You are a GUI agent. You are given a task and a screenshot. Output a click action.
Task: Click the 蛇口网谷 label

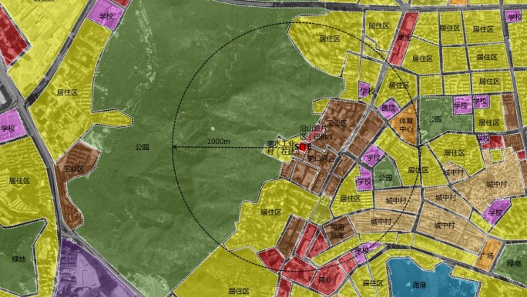321,159
